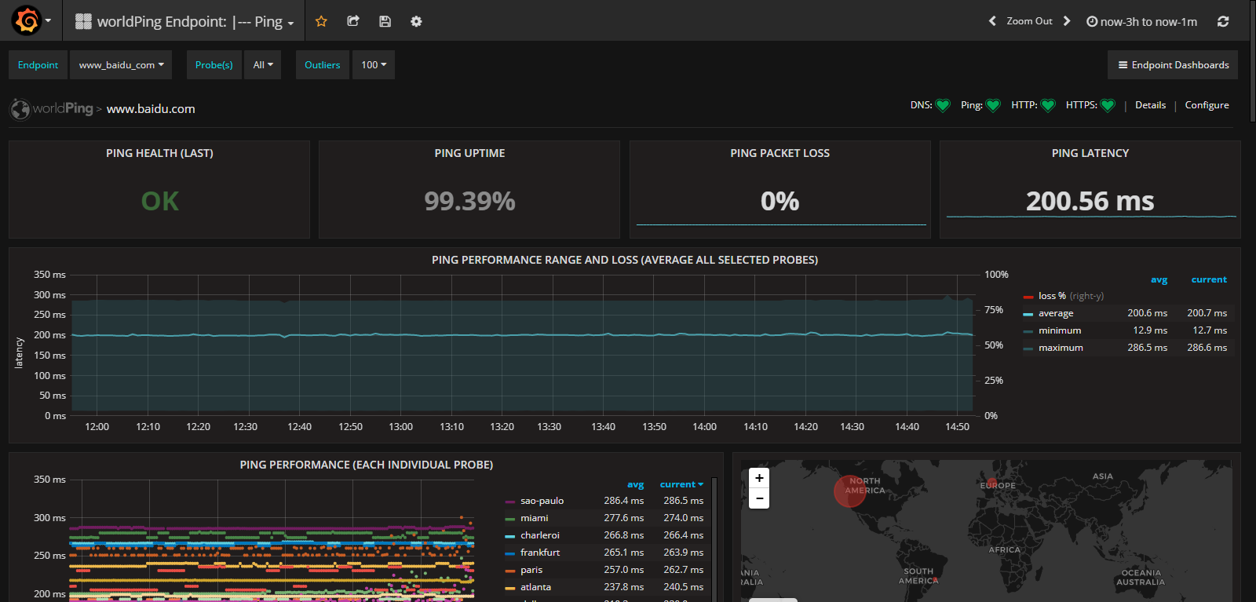Image resolution: width=1256 pixels, height=602 pixels.
Task: Open the time range picker now-3h
Action: click(x=1141, y=21)
